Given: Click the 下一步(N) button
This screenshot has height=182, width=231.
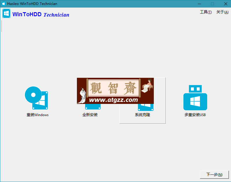Looking at the screenshot, I should pos(214,175).
